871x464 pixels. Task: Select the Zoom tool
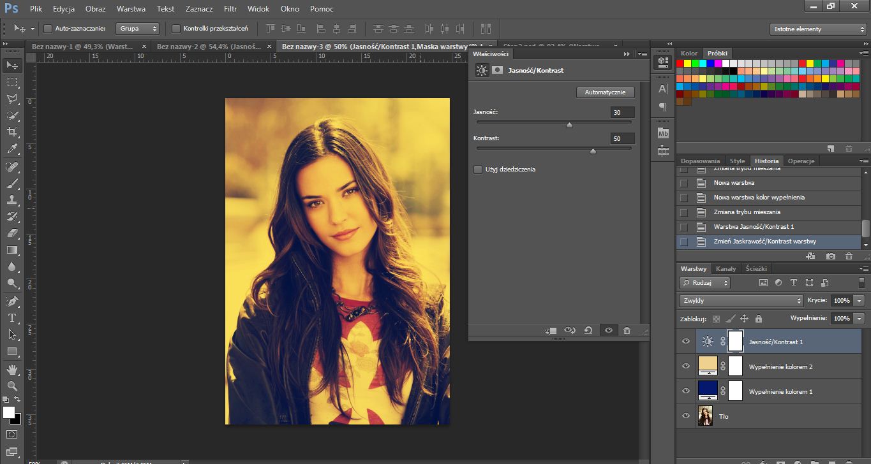(11, 386)
